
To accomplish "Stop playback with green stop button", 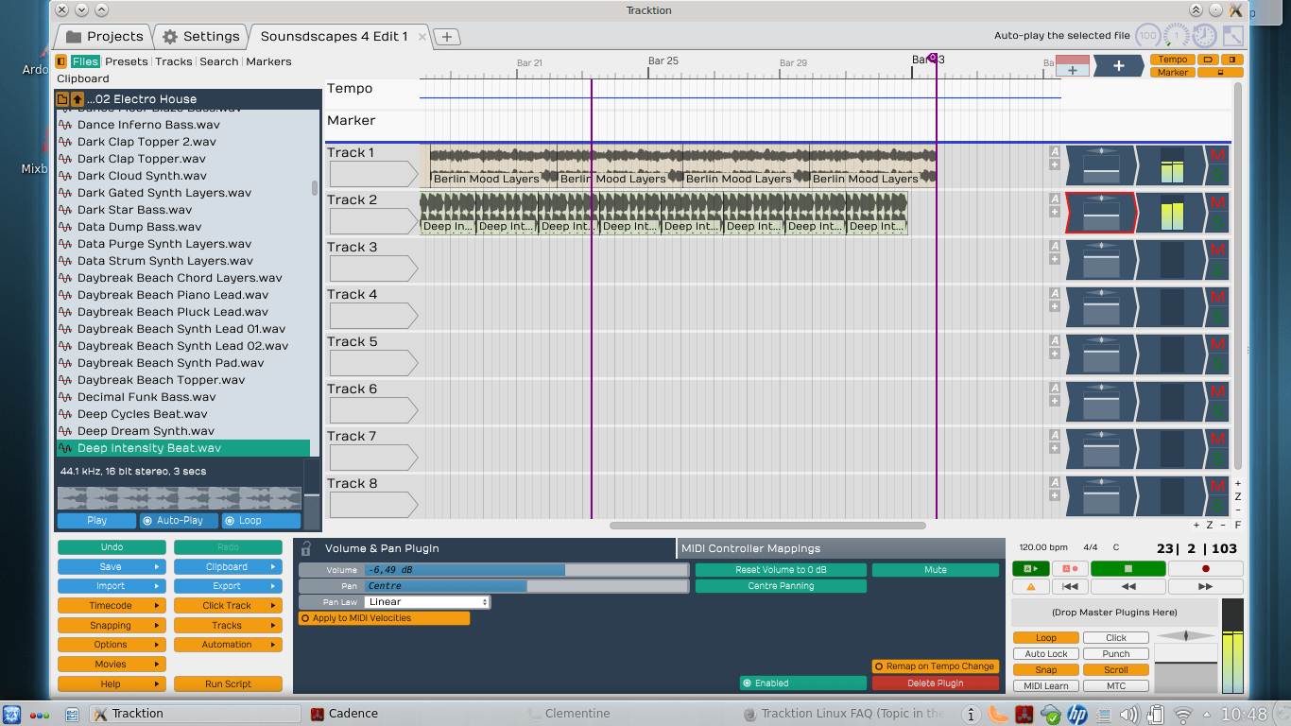I will (1128, 569).
